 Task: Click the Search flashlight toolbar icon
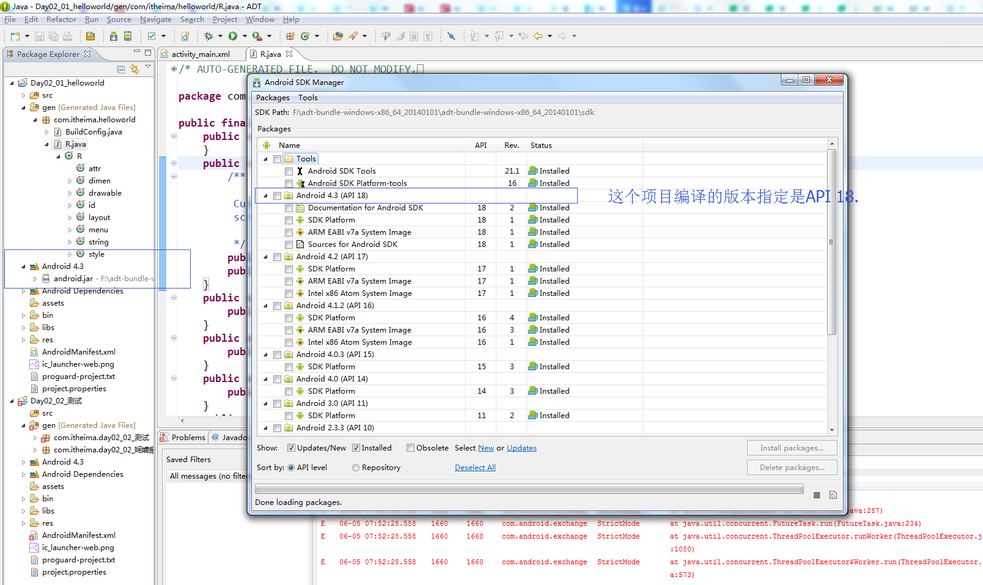[353, 36]
